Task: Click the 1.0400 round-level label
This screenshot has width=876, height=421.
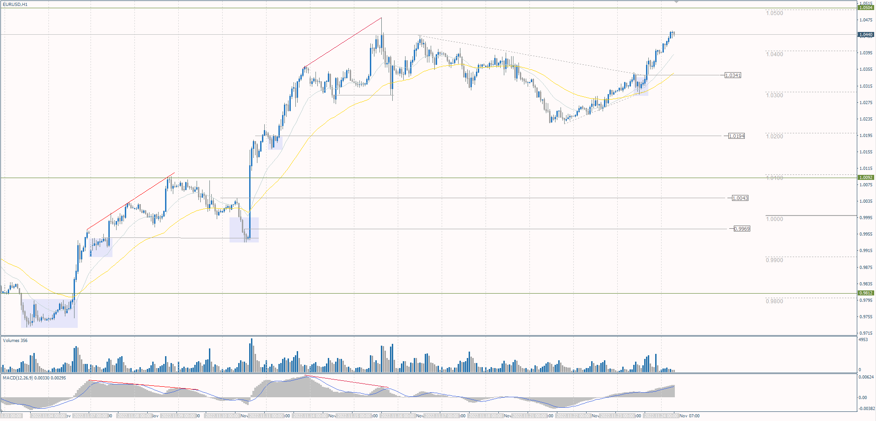Action: point(775,54)
